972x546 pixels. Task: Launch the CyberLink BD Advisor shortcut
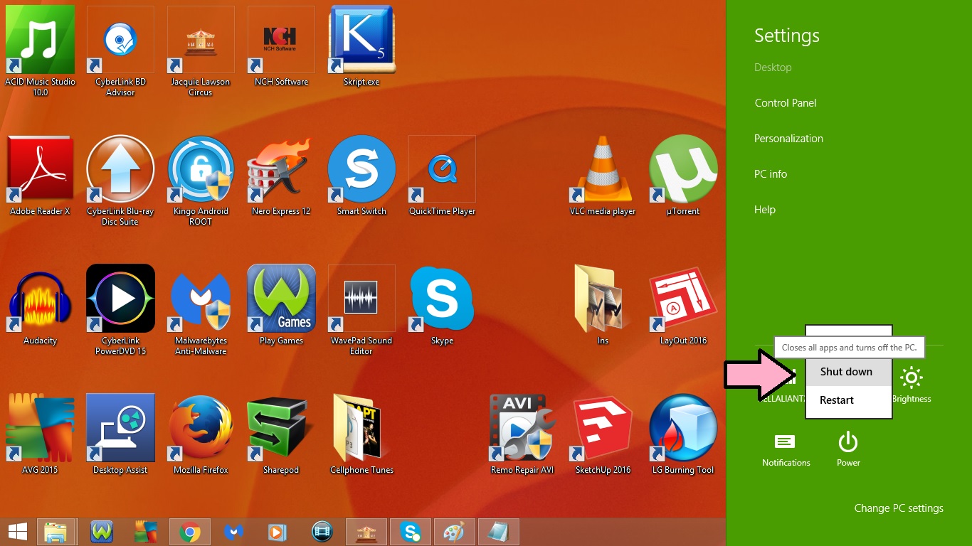120,51
